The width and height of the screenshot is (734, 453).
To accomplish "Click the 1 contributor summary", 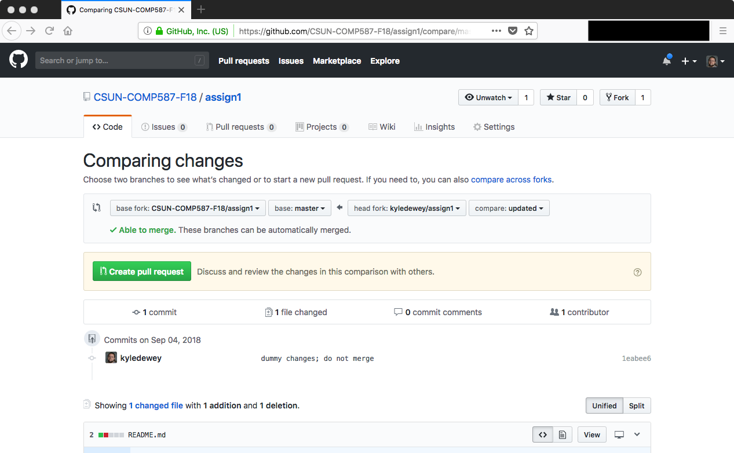I will 579,312.
